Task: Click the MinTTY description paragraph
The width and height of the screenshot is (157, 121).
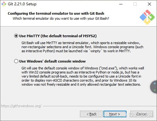Action: [82, 47]
